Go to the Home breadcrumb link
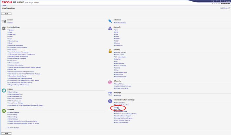 [4, 5]
